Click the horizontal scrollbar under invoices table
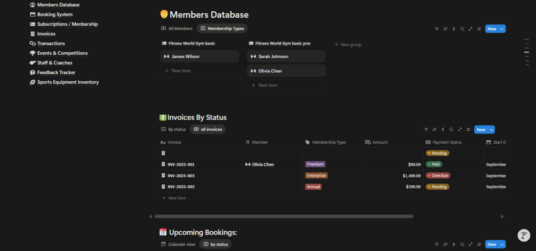 click(284, 216)
